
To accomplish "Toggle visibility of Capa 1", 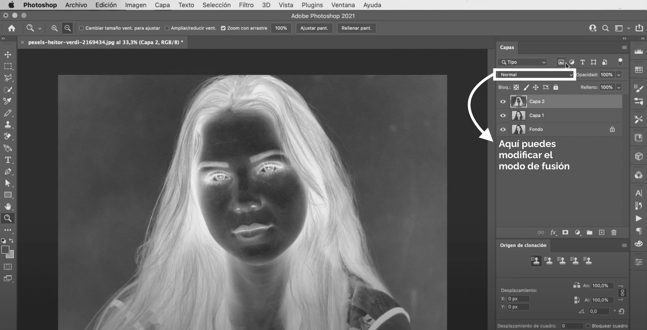I will pos(503,115).
